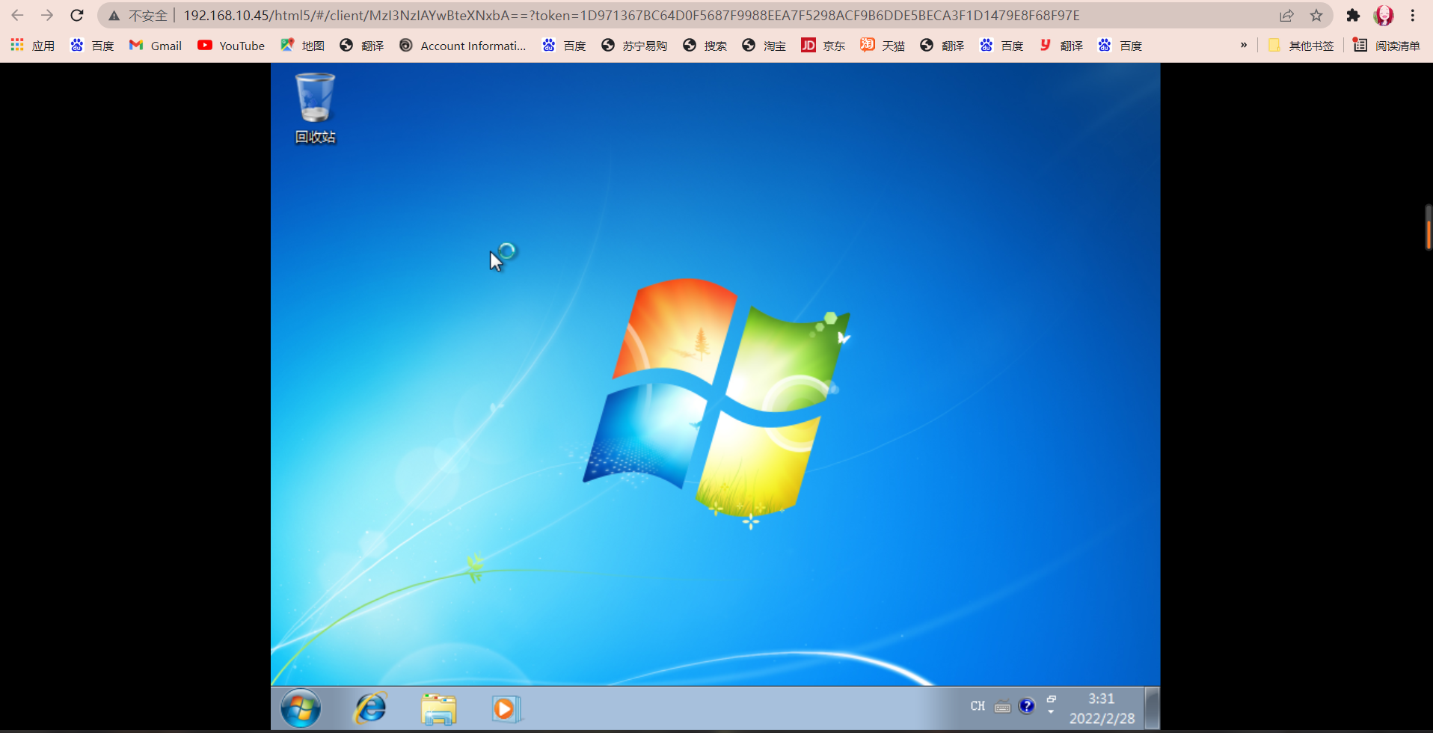Viewport: 1433px width, 733px height.
Task: Go forward with the browser forward arrow
Action: pos(46,15)
